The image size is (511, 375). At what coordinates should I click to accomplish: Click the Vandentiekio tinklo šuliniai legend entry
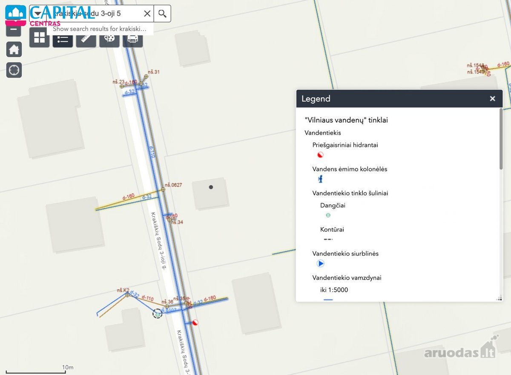click(x=350, y=193)
